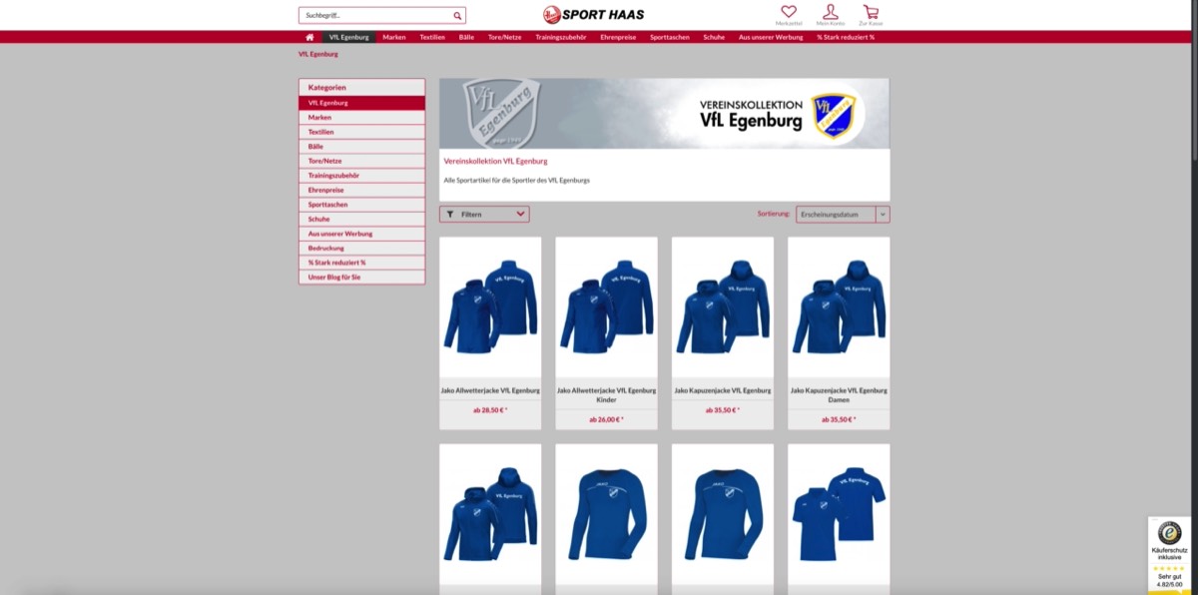Select VfL Egenburg in Kategorien sidebar
1198x595 pixels.
(361, 103)
